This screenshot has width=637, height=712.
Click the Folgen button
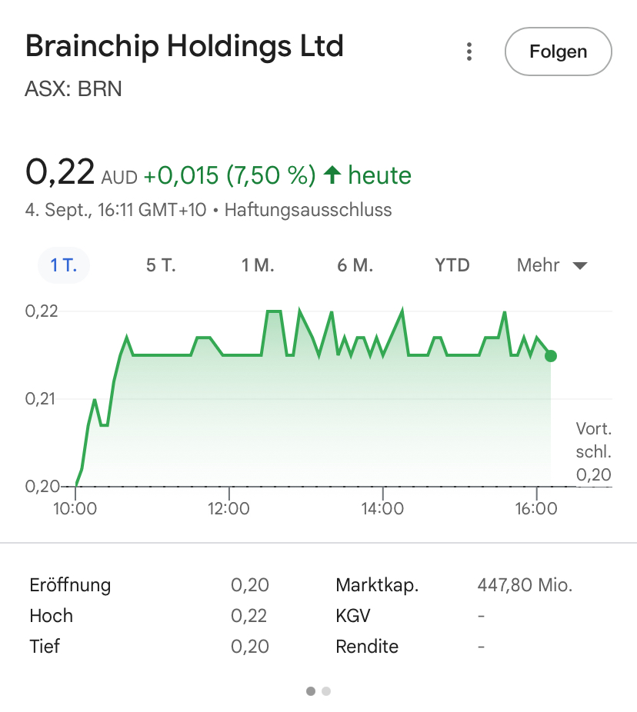tap(558, 52)
